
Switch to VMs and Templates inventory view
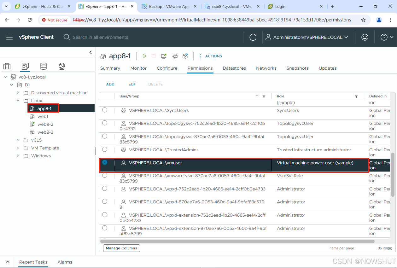click(x=25, y=66)
